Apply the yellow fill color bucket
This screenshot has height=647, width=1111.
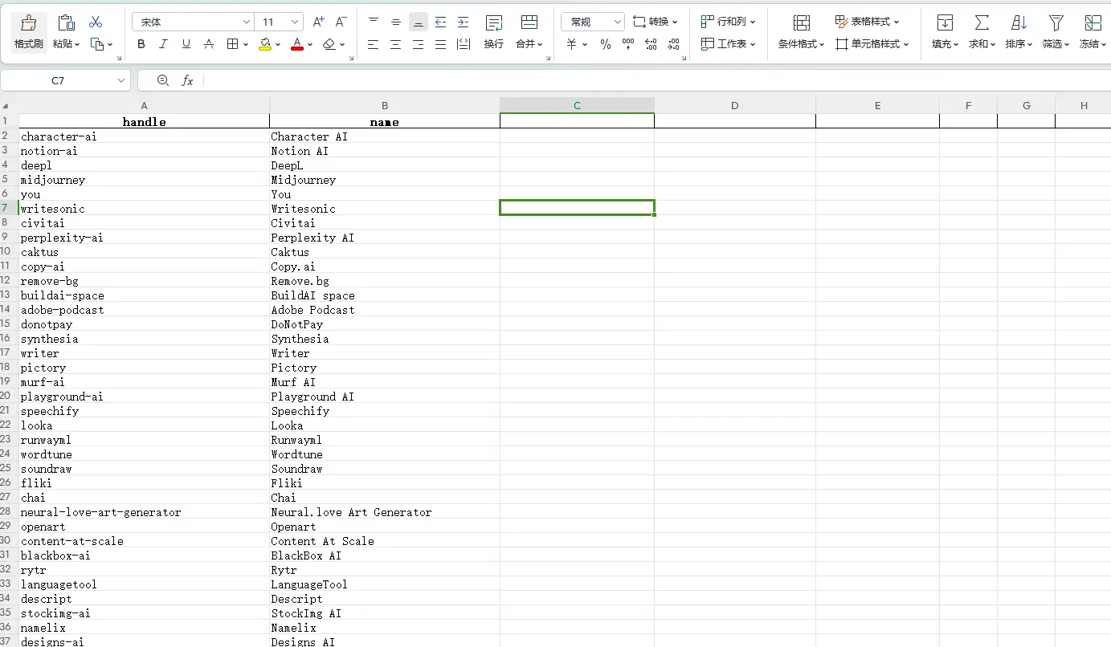(265, 44)
